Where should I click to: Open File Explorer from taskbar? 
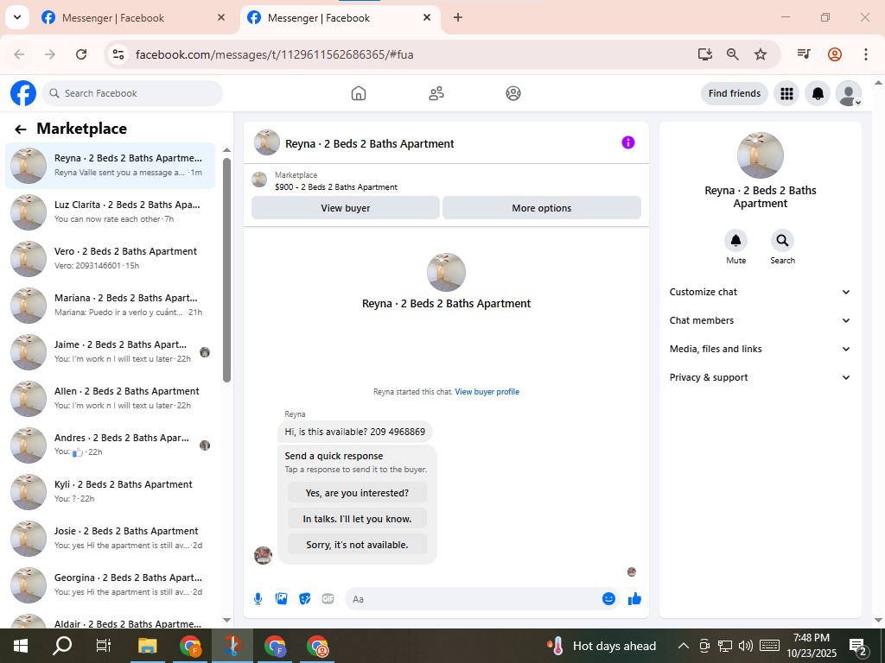point(147,646)
